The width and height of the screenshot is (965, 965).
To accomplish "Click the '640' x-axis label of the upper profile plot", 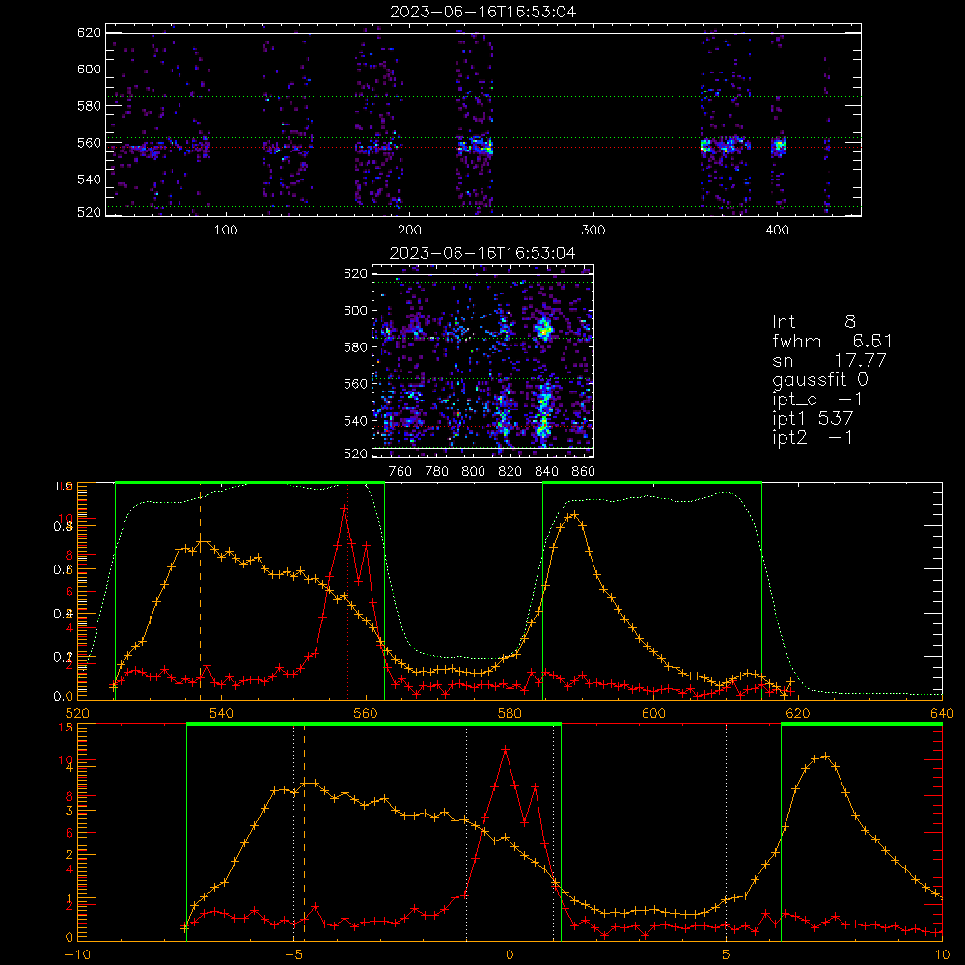I will coord(942,713).
